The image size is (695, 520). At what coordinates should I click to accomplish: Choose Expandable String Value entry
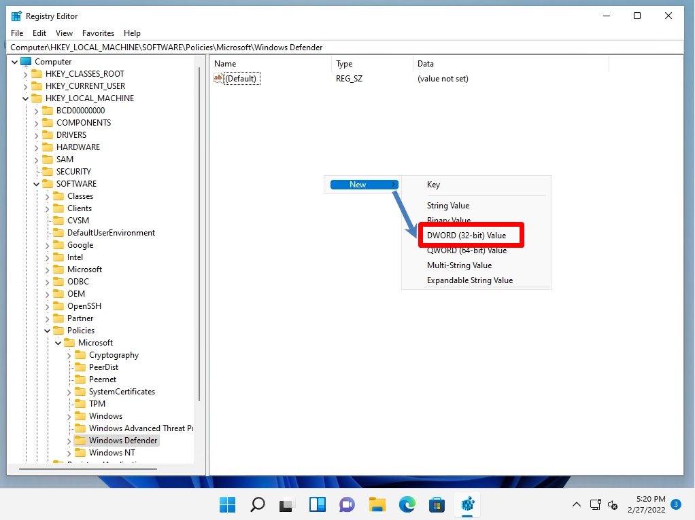pos(470,280)
